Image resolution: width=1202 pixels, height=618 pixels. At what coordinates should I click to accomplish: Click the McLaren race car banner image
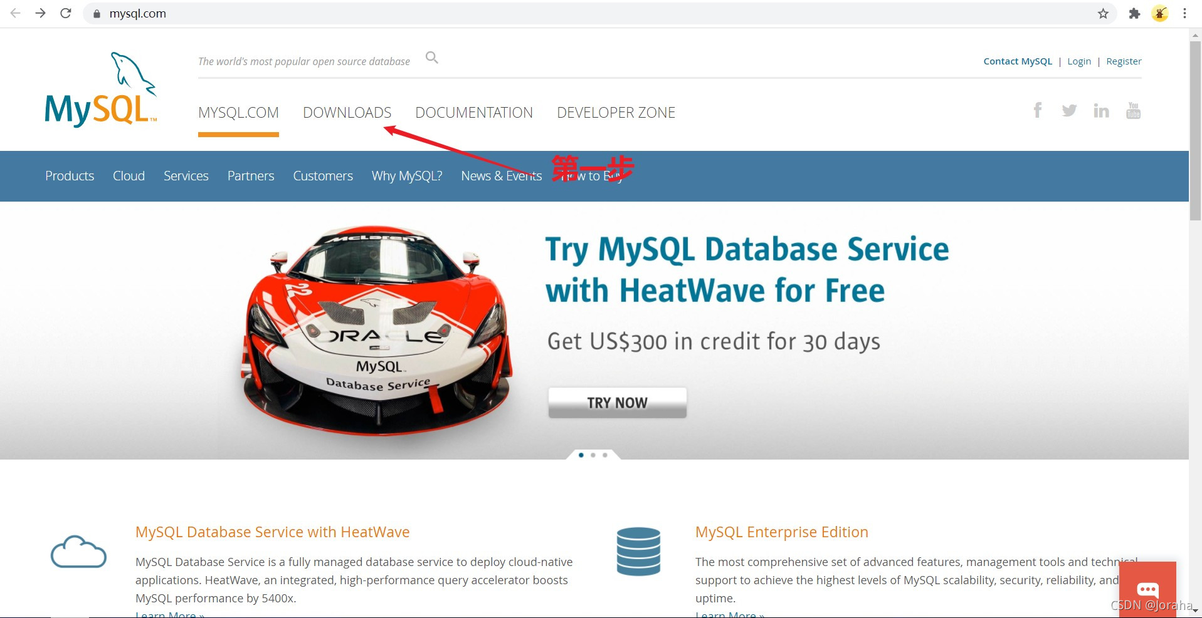tap(378, 331)
